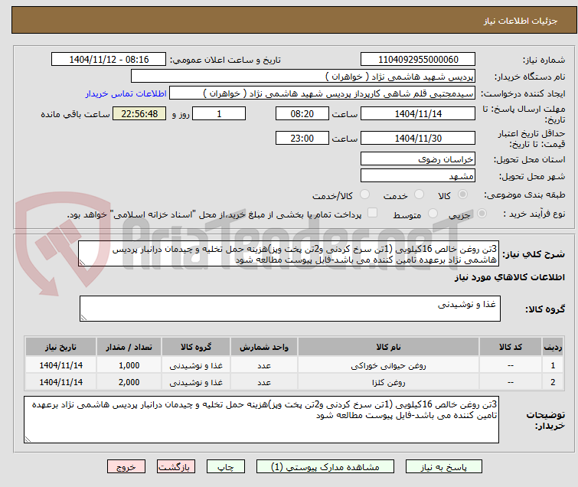
Task: Click the remaining time 22:56:48 field
Action: (x=139, y=113)
